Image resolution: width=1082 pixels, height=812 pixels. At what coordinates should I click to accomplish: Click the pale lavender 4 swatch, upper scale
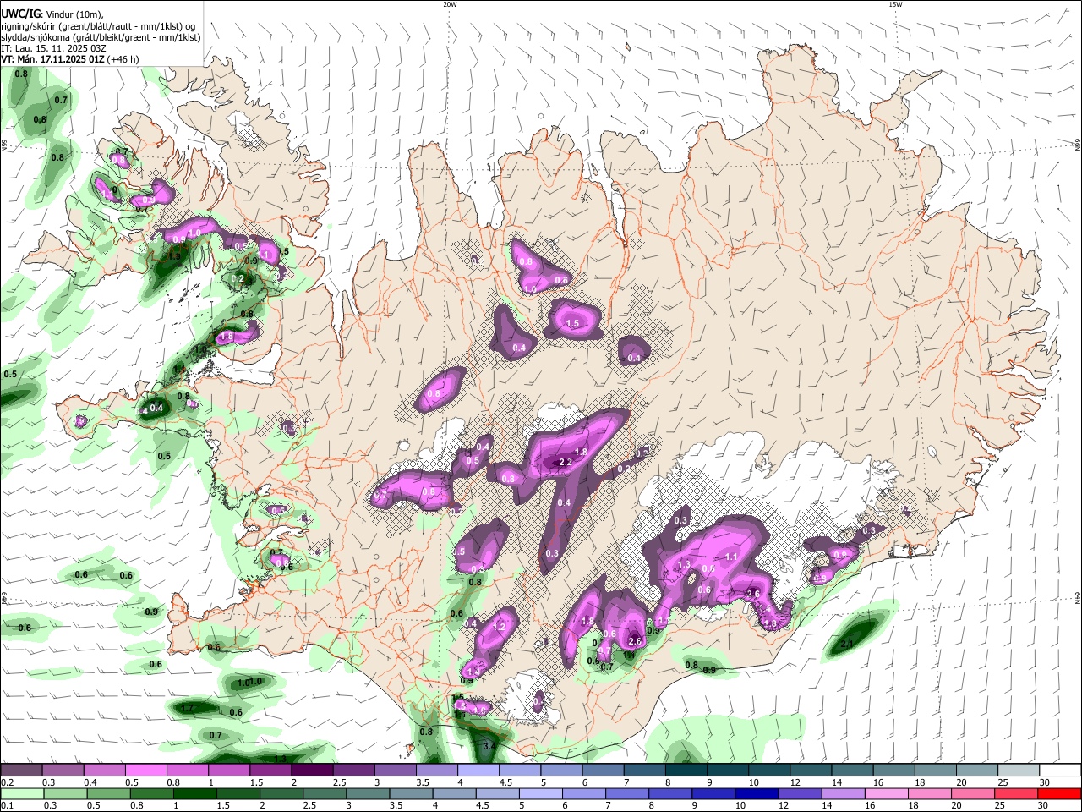coord(478,770)
